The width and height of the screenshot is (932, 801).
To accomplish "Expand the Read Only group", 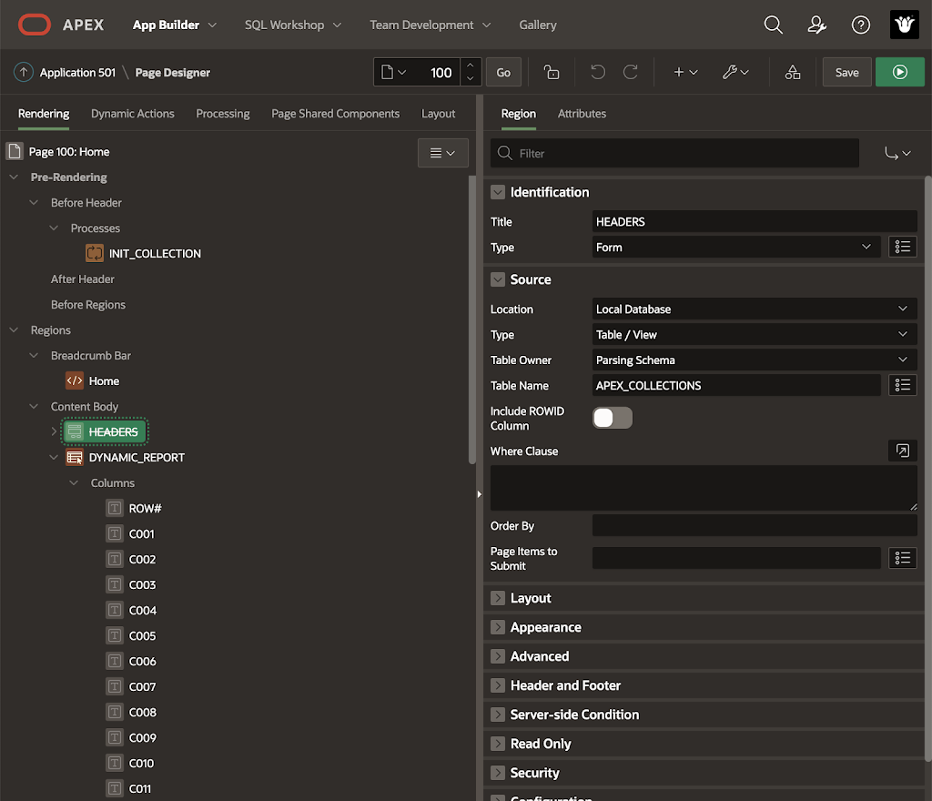I will [x=498, y=744].
